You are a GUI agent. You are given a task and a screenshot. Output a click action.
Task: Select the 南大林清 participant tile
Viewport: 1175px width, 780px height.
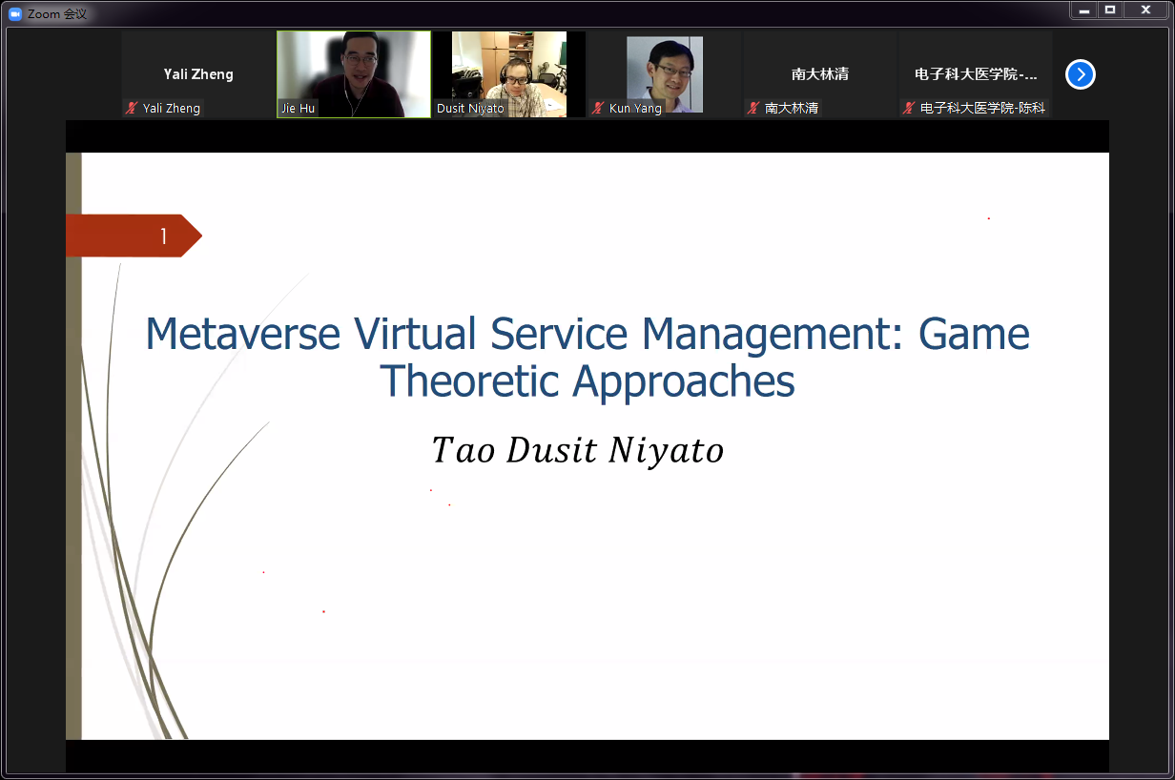pos(820,72)
